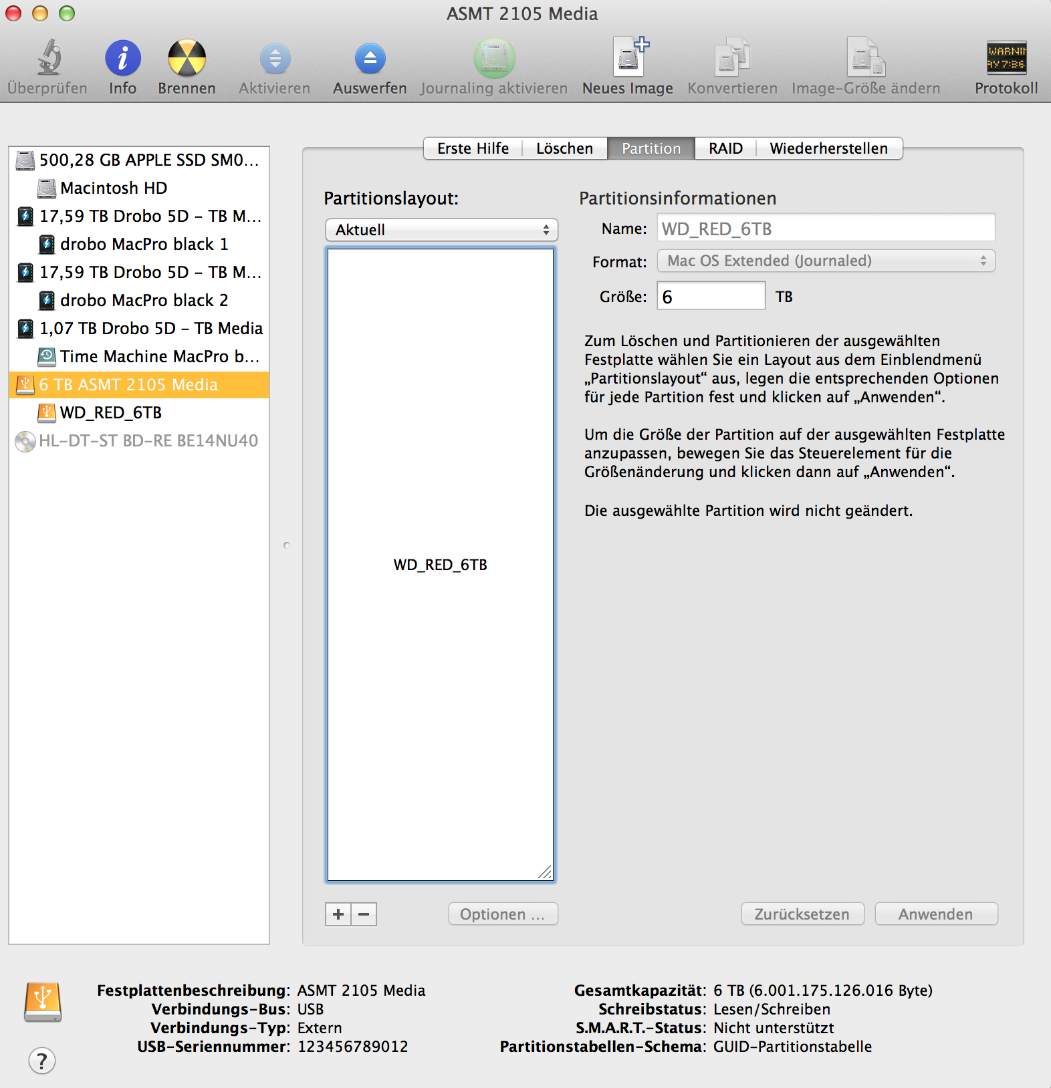Click the partition resize handle corner
The width and height of the screenshot is (1051, 1088).
545,872
